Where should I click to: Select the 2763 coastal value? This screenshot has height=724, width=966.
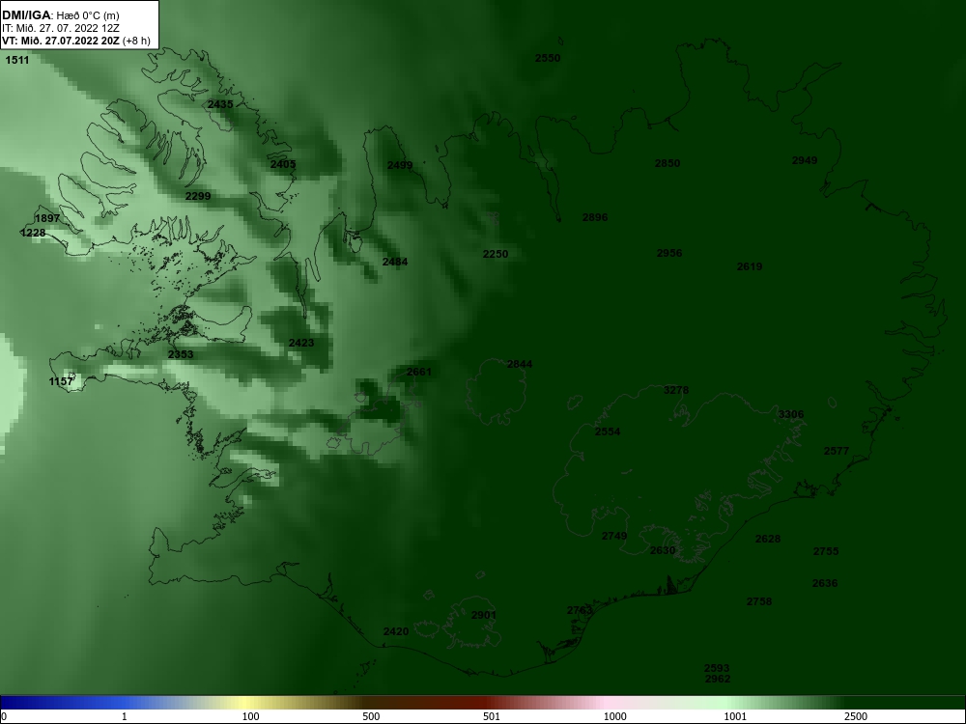[x=580, y=611]
